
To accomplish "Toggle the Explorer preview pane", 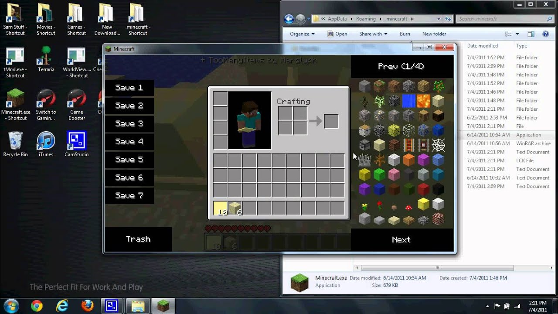I will (531, 34).
